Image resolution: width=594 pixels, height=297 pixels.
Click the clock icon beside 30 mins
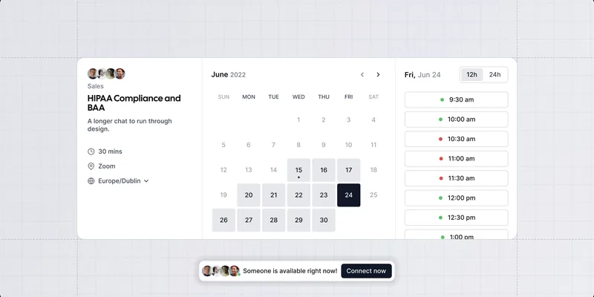coord(91,151)
